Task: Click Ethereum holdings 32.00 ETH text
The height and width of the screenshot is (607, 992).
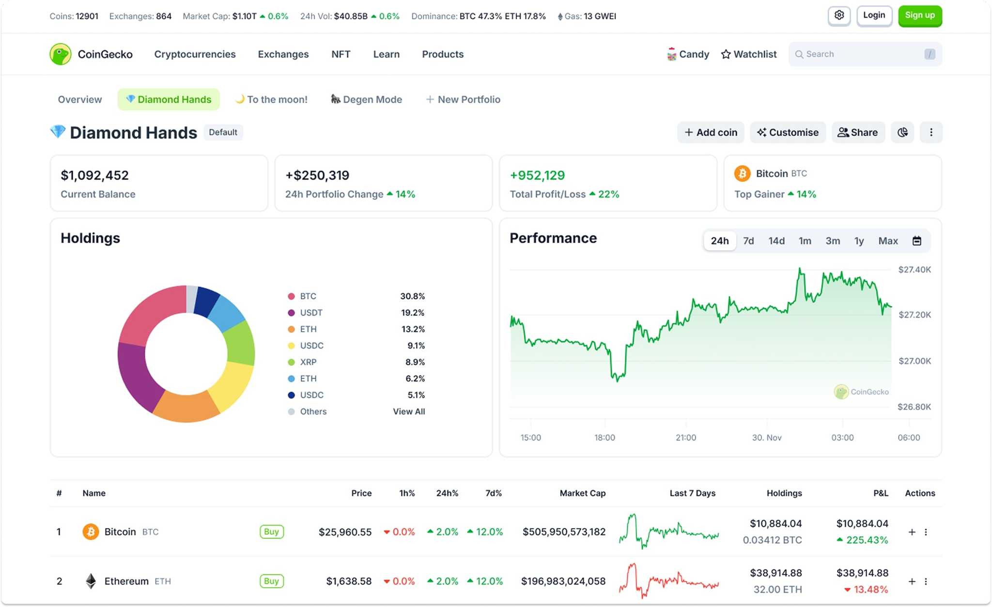Action: (x=777, y=589)
